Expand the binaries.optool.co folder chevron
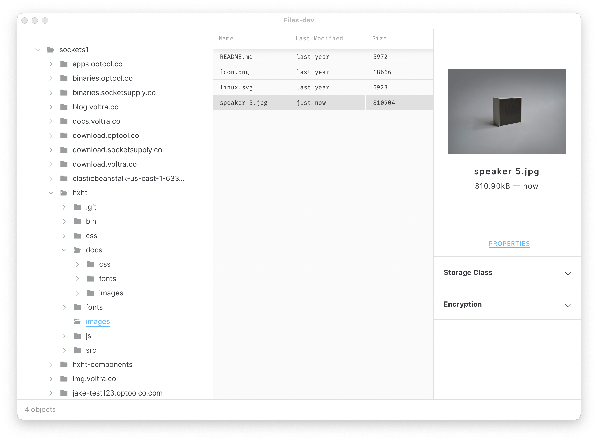The width and height of the screenshot is (598, 441). tap(51, 78)
